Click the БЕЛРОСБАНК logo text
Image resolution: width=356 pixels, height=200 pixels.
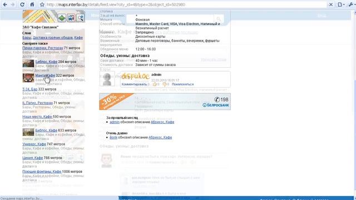tap(216, 105)
